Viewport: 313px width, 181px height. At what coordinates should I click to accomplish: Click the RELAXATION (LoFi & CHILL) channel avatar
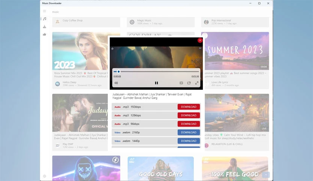tap(207, 145)
